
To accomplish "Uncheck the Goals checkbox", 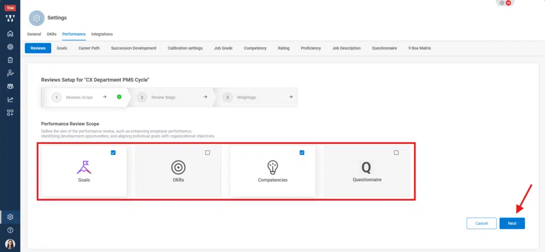I will (113, 152).
